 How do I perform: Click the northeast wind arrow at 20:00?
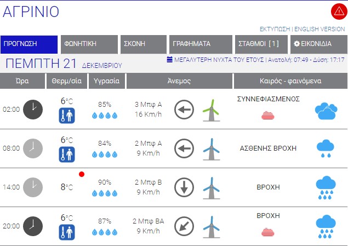tap(184, 226)
